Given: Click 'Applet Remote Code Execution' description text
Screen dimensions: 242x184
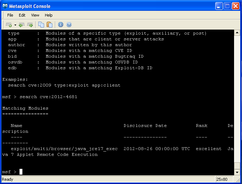Looking at the screenshot, I should pos(57,154).
